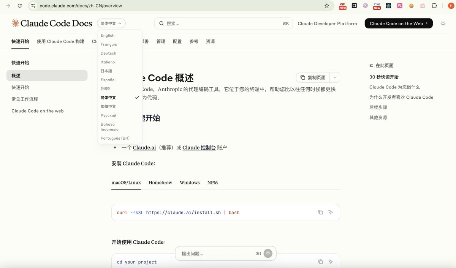The width and height of the screenshot is (456, 268).
Task: Ask AI about the curl install command
Action: (331, 212)
